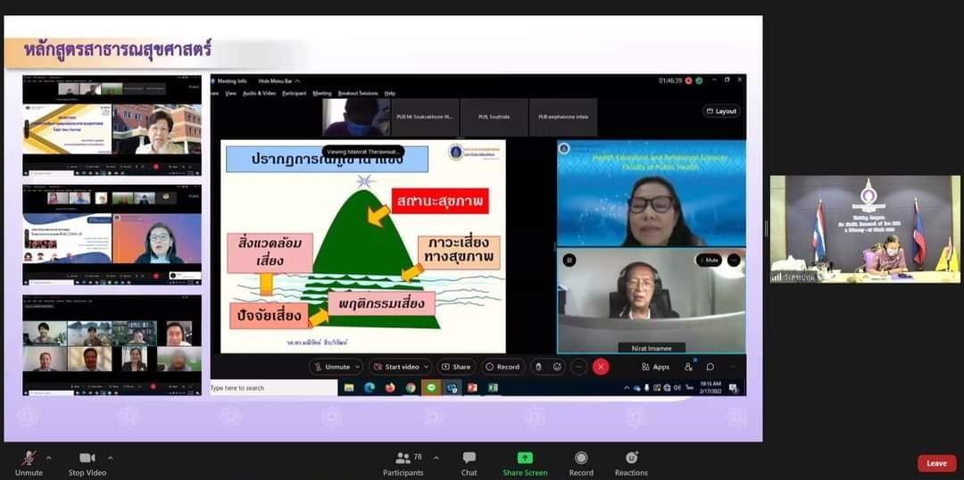Viewport: 964px width, 480px height.
Task: Open the Meeting menu
Action: tap(322, 94)
